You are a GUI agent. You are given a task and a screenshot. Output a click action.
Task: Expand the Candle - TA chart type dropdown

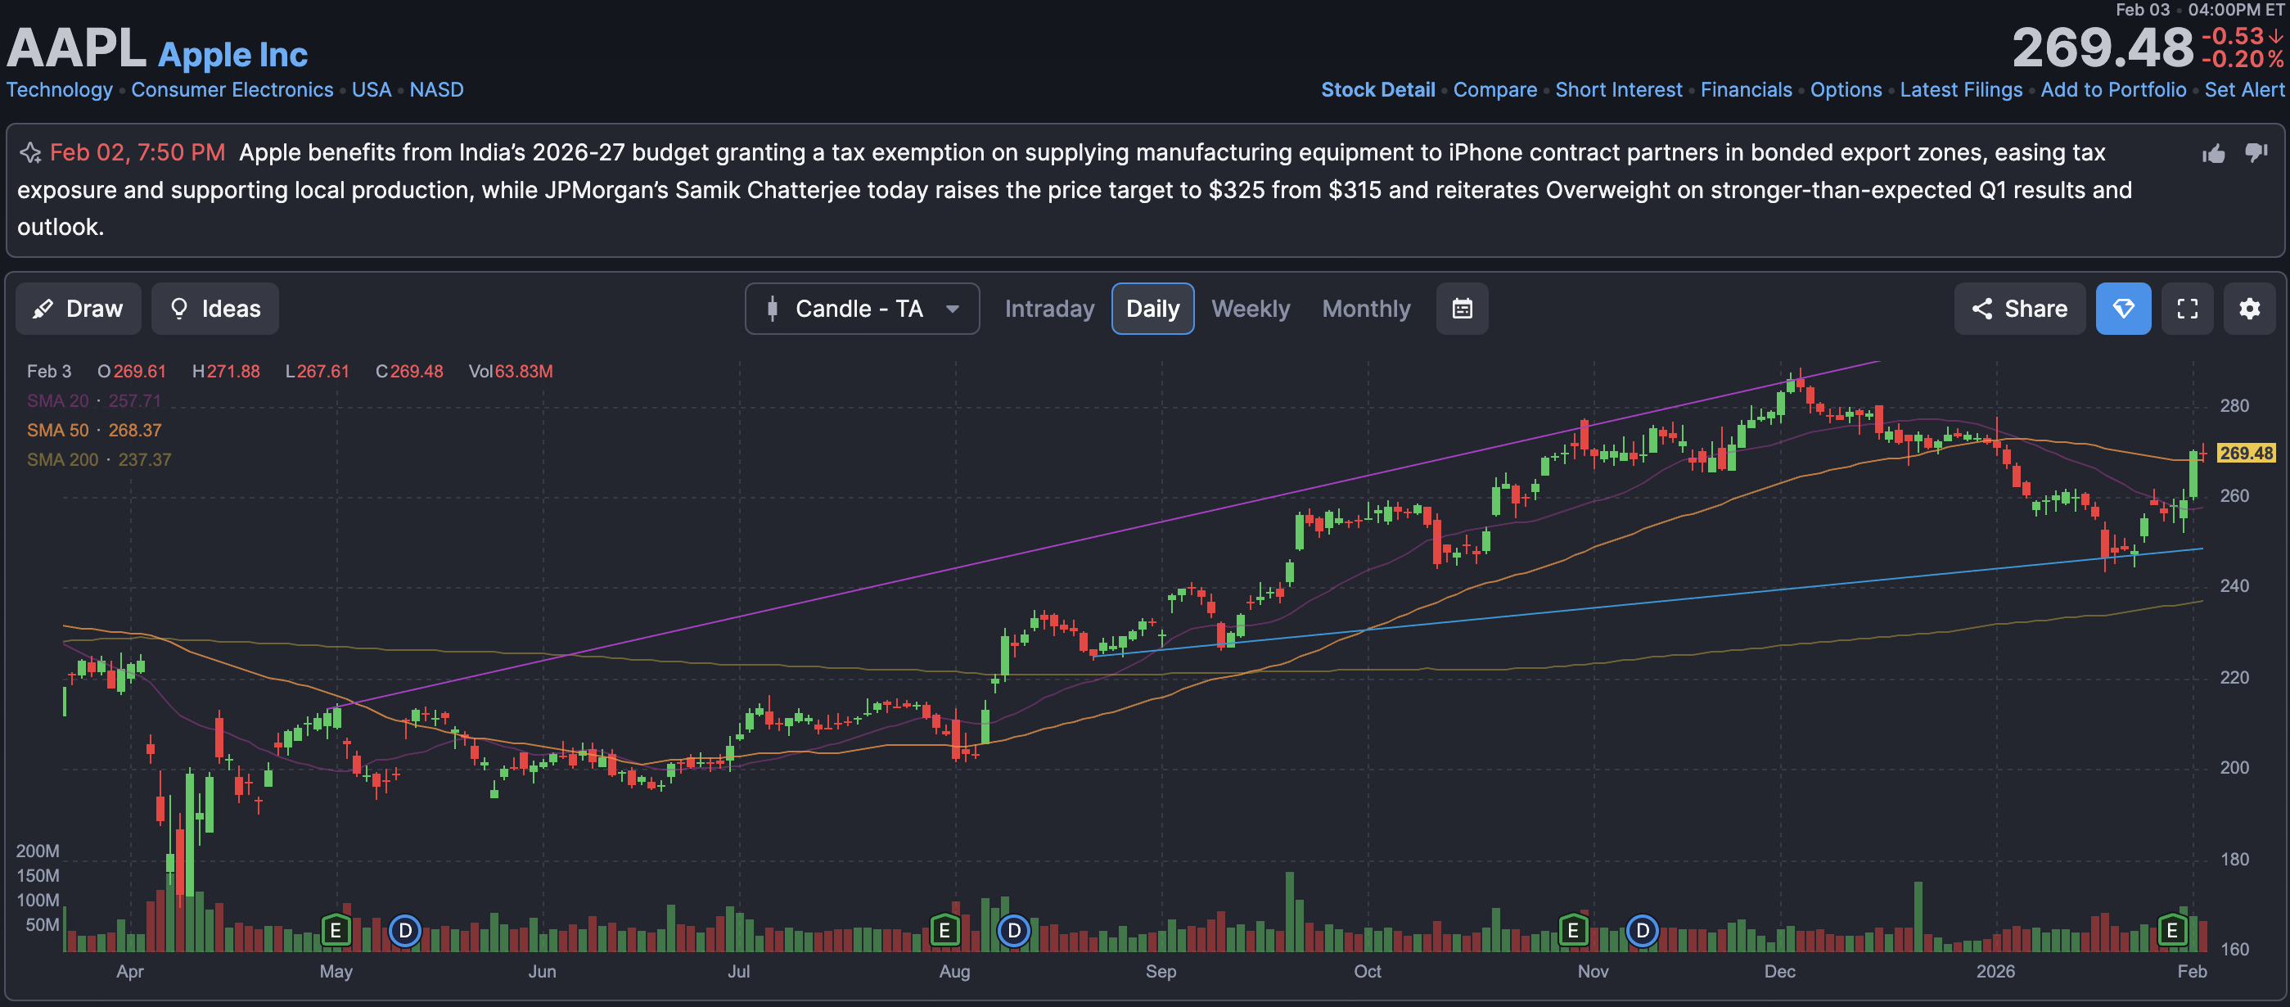(x=862, y=309)
